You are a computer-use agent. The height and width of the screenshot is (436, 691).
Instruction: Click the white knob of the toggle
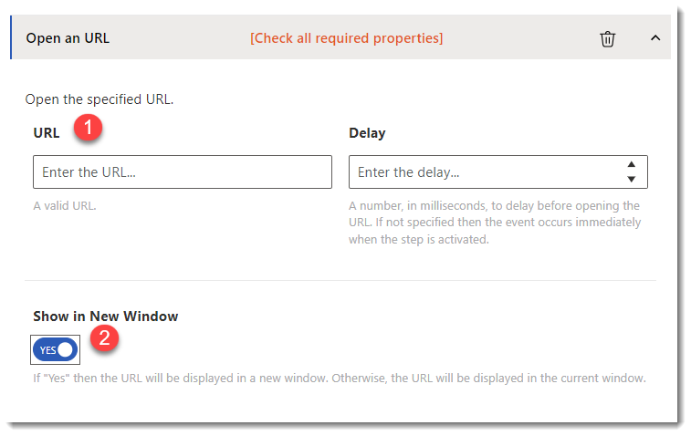click(x=66, y=350)
